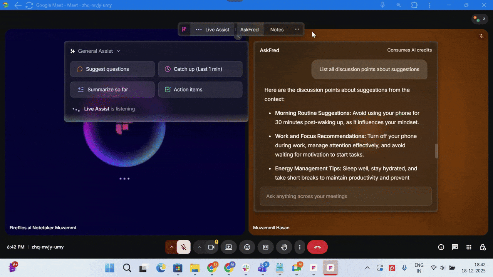
Task: Click the Summarize so far button
Action: pos(112,89)
